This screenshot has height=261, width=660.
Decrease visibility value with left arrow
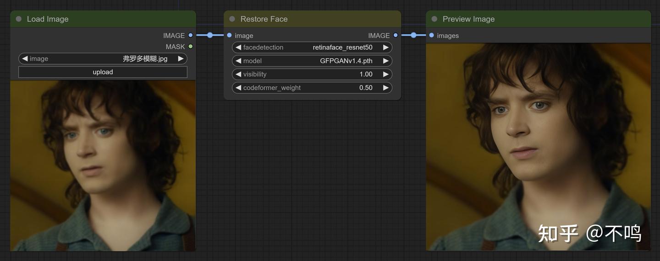click(238, 74)
